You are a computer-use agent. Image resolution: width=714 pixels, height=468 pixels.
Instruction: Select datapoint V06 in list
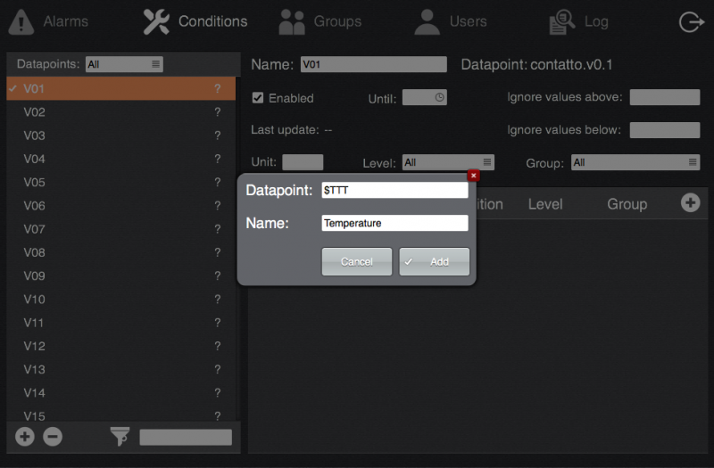click(121, 206)
